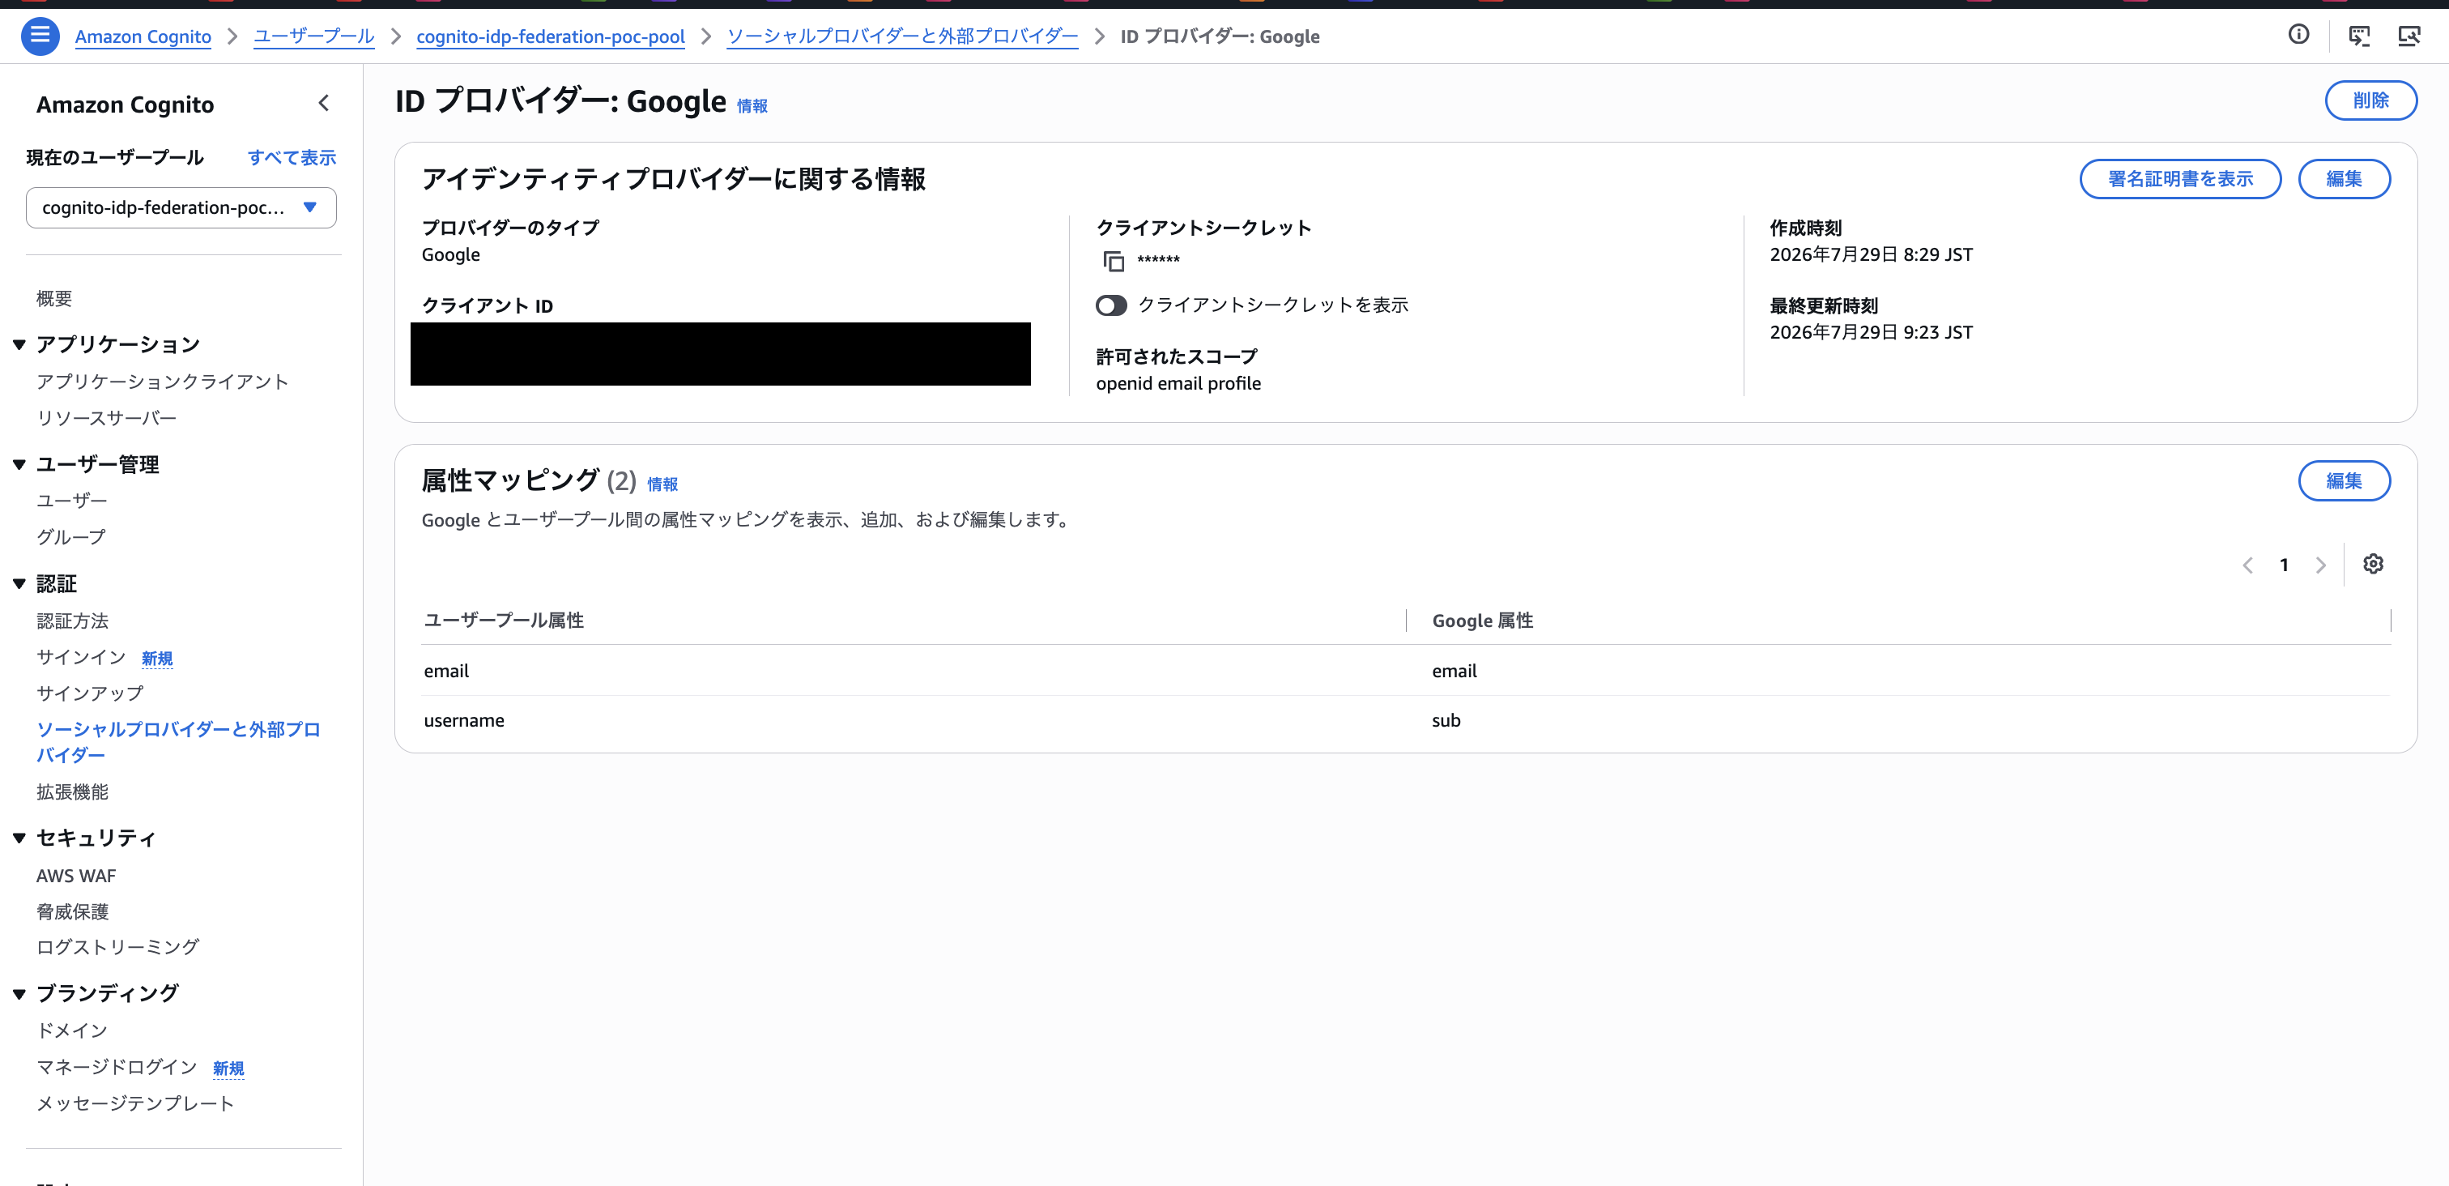
Task: Click 署名証明書を表示 button
Action: point(2180,179)
